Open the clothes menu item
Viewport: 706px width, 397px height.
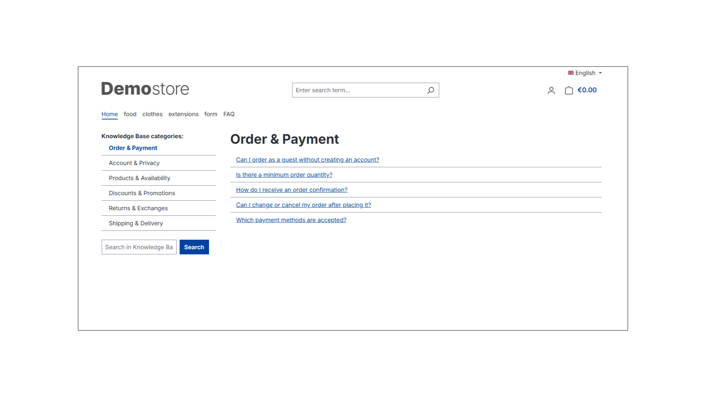tap(152, 114)
